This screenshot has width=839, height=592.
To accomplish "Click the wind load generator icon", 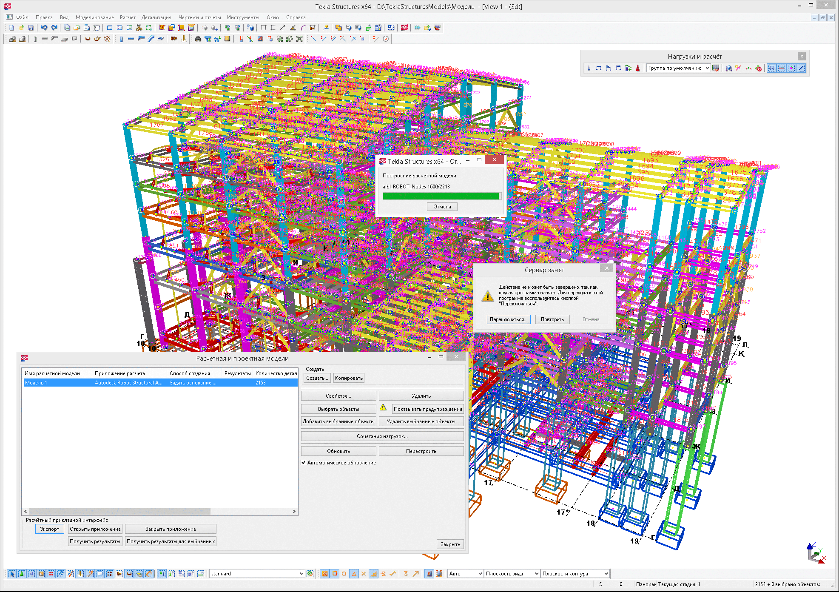I will click(629, 68).
